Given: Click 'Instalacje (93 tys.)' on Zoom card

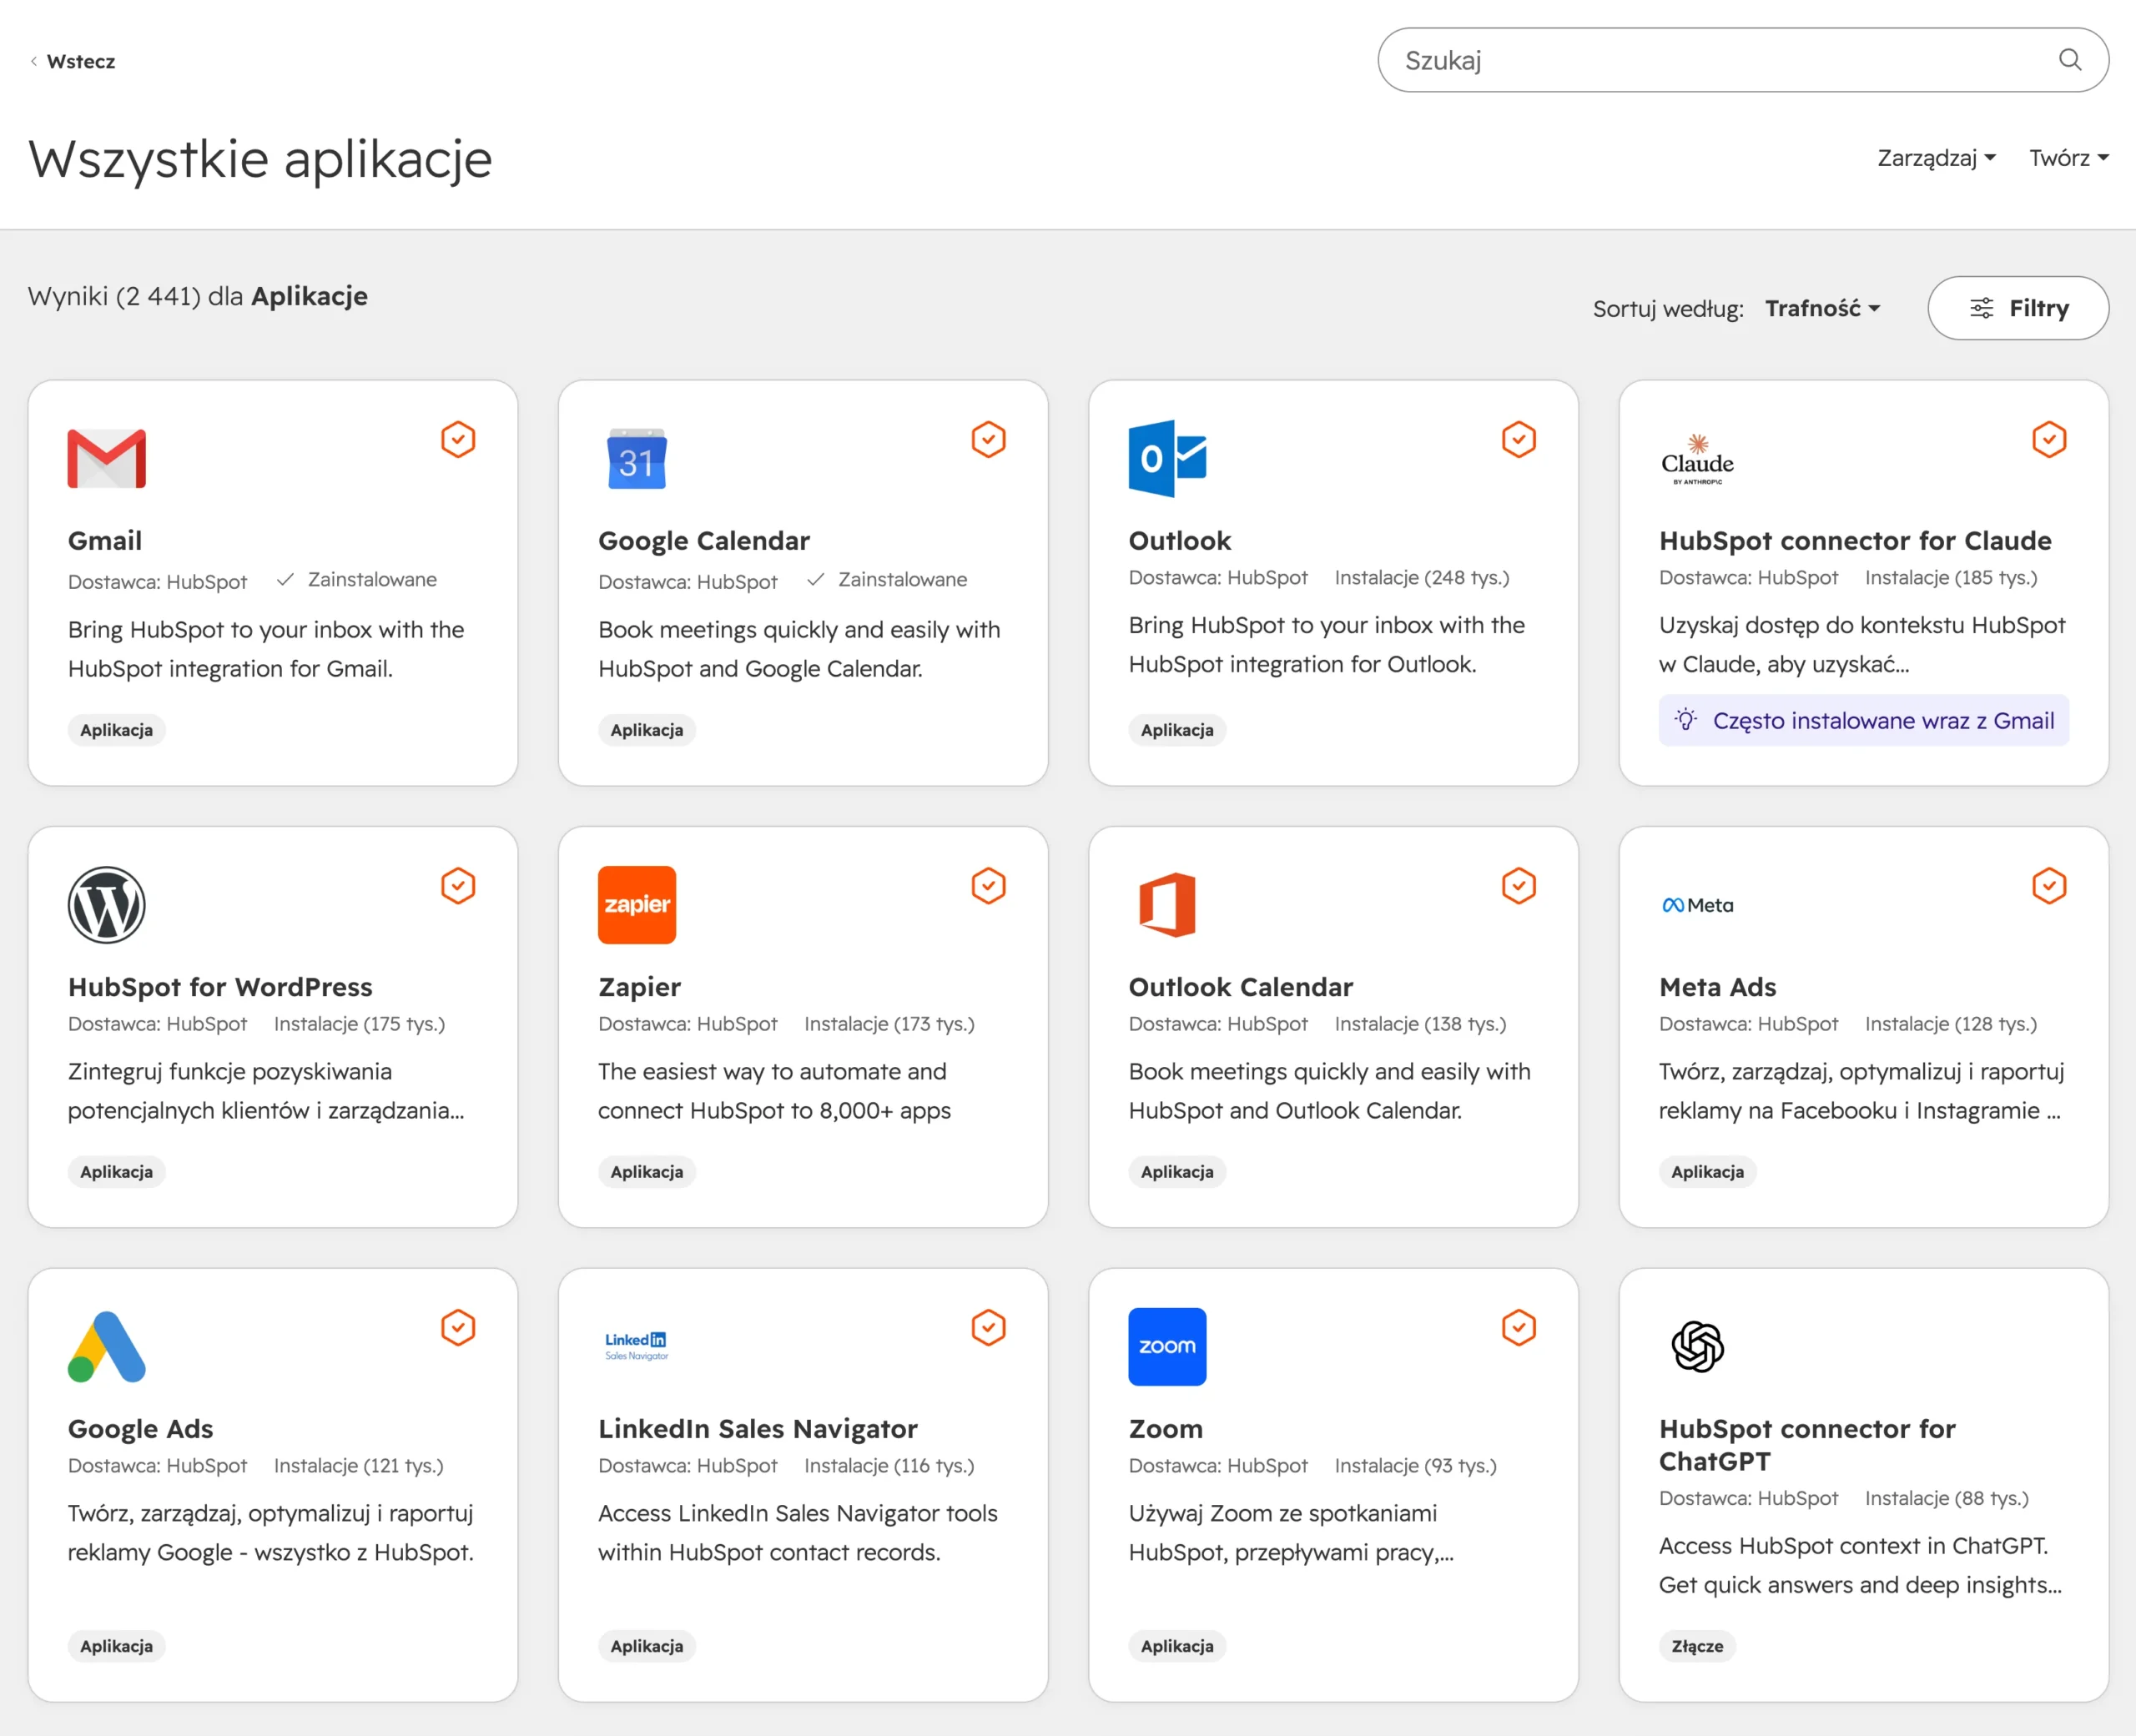Looking at the screenshot, I should click(x=1416, y=1465).
